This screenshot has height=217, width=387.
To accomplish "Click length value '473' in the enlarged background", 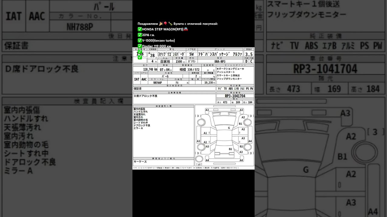I will 293,89.
